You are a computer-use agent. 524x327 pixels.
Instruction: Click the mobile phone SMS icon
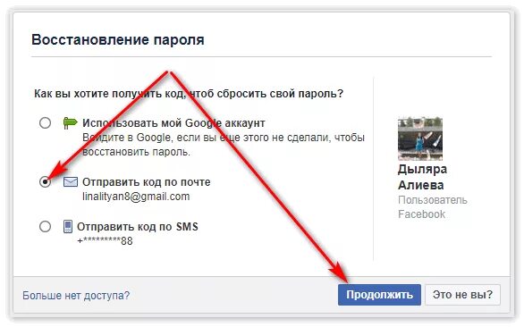point(68,226)
